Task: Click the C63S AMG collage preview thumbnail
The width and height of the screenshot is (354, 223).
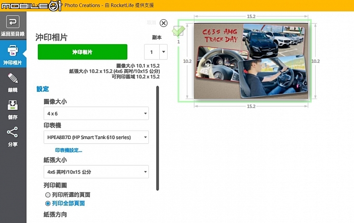Action: click(251, 61)
